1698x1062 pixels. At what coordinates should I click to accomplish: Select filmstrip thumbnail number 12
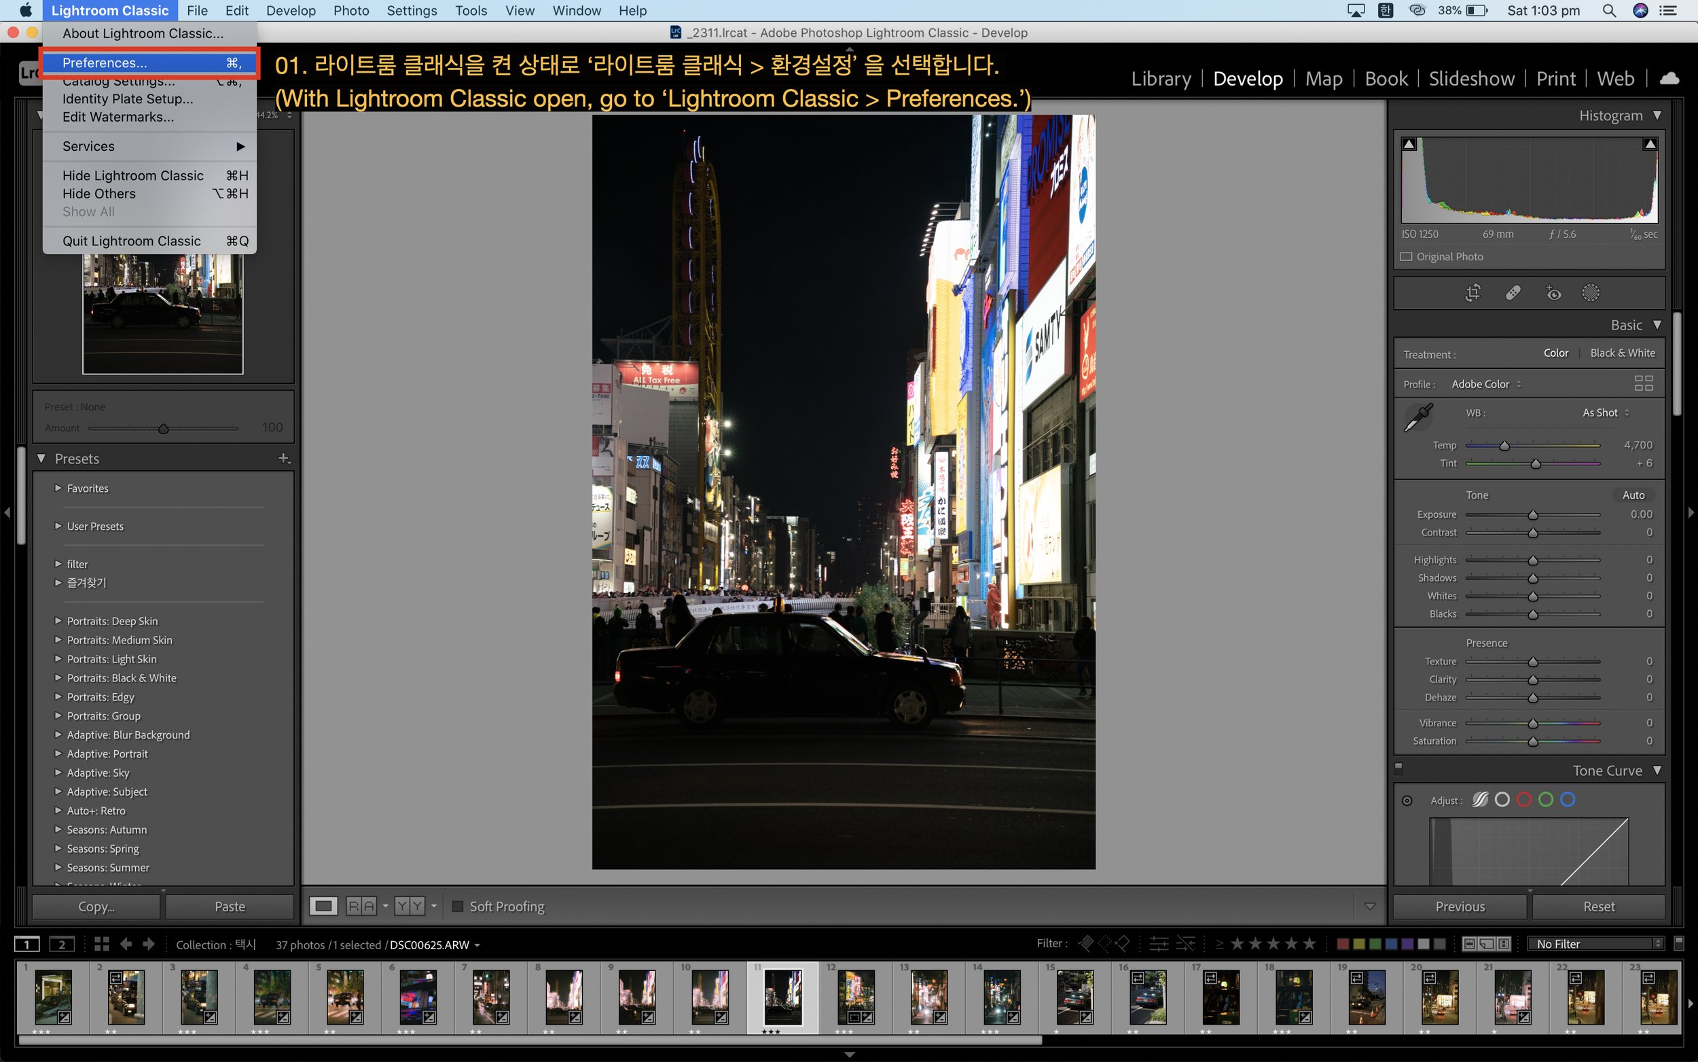pos(856,997)
